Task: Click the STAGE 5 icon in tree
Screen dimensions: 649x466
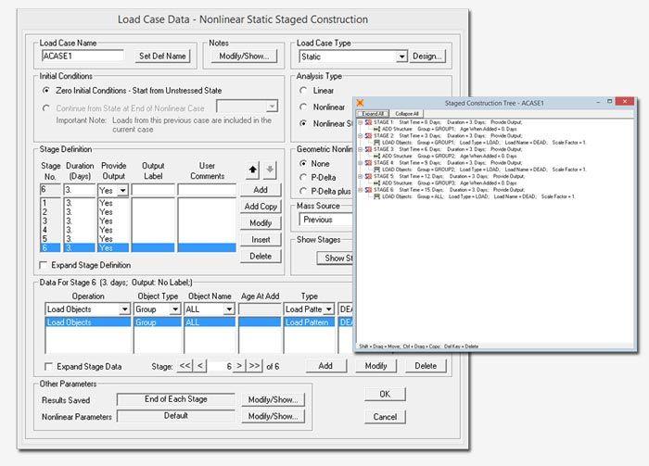Action: click(x=368, y=176)
